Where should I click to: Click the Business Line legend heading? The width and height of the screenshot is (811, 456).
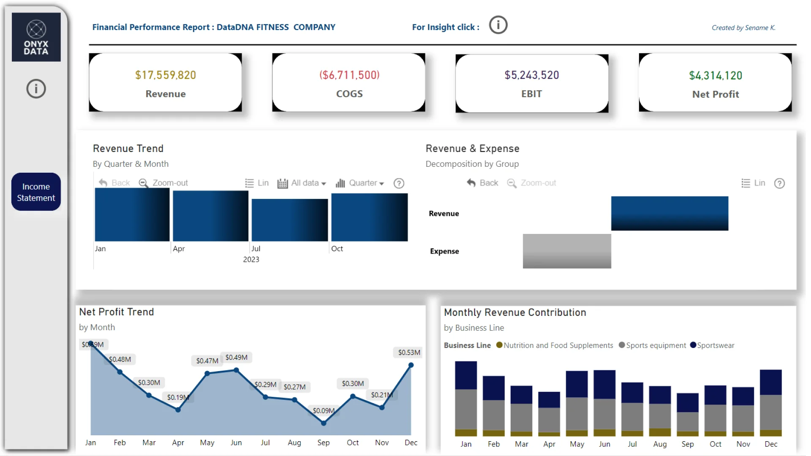(467, 345)
